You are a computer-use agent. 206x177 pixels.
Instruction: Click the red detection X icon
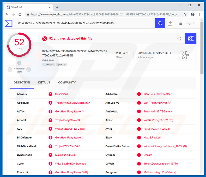(45, 39)
